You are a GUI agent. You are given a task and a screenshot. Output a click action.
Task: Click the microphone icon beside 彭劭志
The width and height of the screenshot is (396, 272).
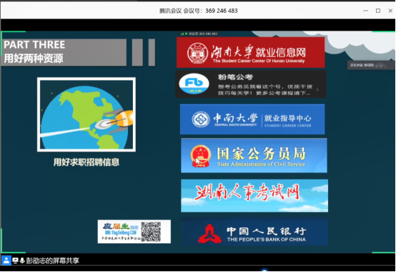click(22, 261)
